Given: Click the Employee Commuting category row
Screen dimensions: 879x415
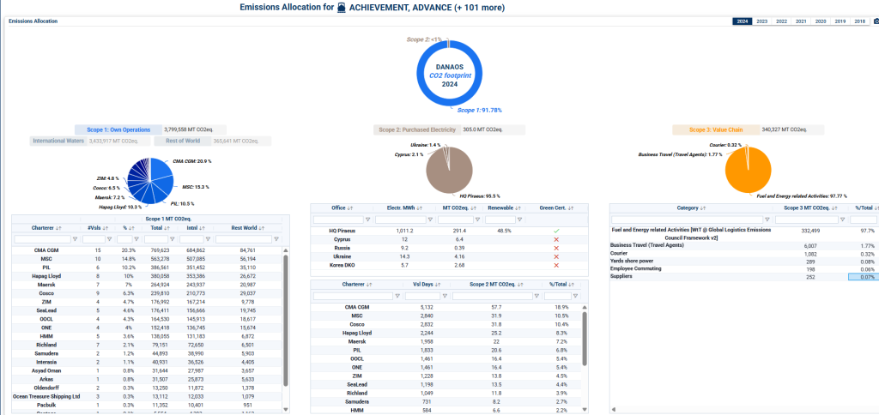Looking at the screenshot, I should point(744,269).
